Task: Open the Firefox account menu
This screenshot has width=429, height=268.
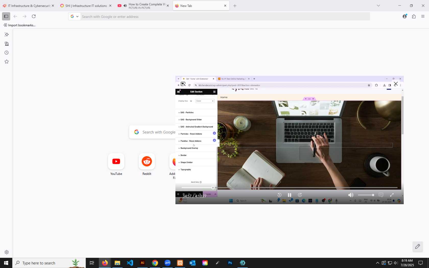Action: [405, 16]
